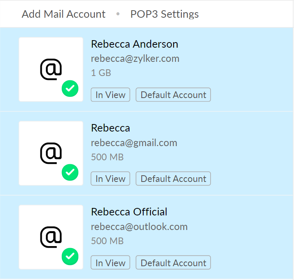Click the rebecca@outlook.com email address
This screenshot has width=294, height=280.
coord(139,227)
